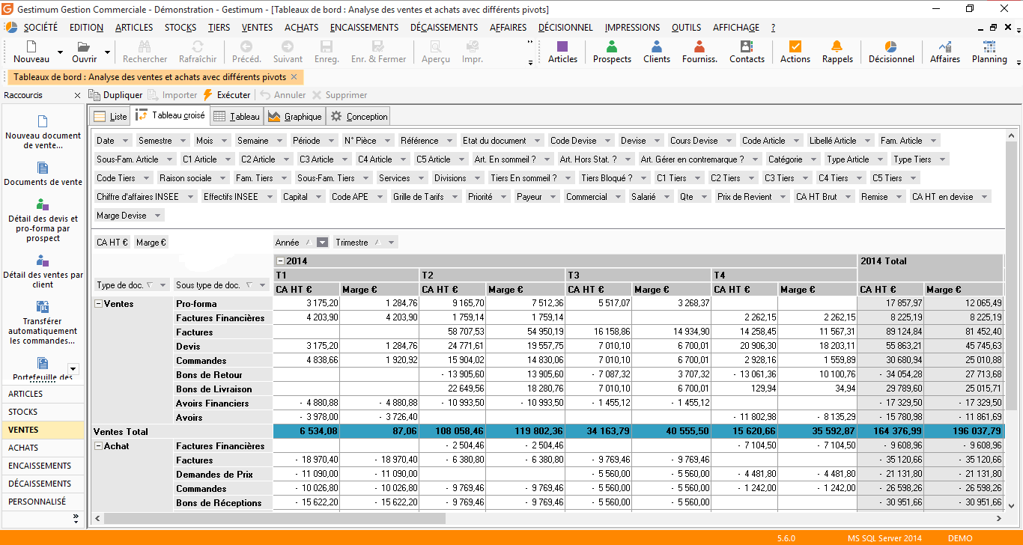Screen dimensions: 1023x545
Task: Open Détail des ventes par client shortcut
Action: click(x=43, y=271)
